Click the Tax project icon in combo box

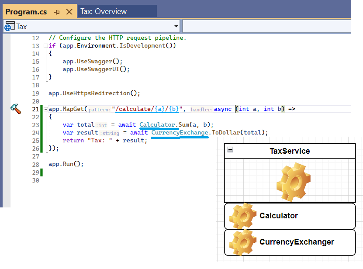pyautogui.click(x=9, y=27)
